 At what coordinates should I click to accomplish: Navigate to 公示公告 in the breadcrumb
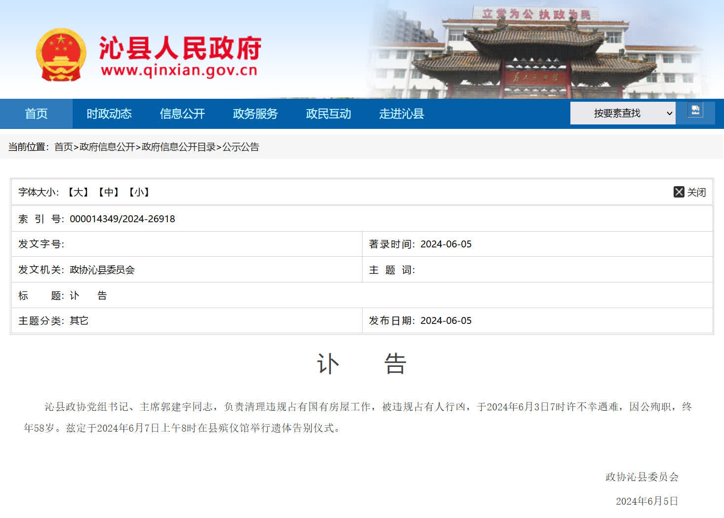[x=241, y=147]
